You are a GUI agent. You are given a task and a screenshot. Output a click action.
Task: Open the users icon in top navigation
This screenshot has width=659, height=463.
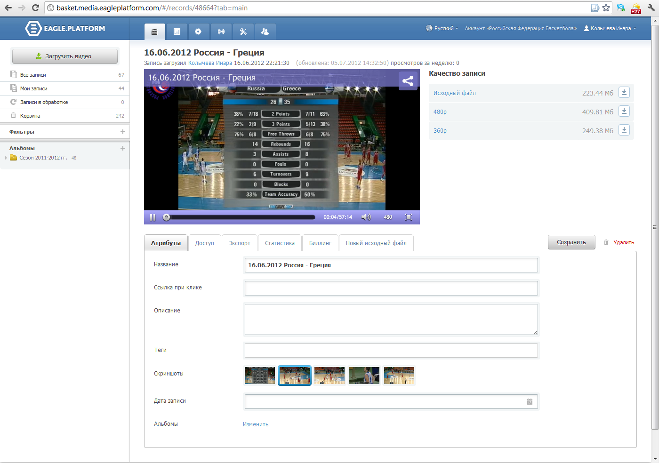(x=265, y=32)
